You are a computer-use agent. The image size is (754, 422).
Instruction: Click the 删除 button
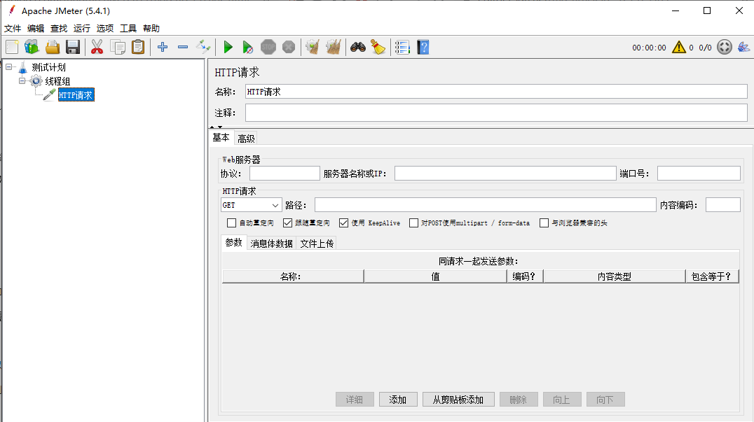[519, 400]
